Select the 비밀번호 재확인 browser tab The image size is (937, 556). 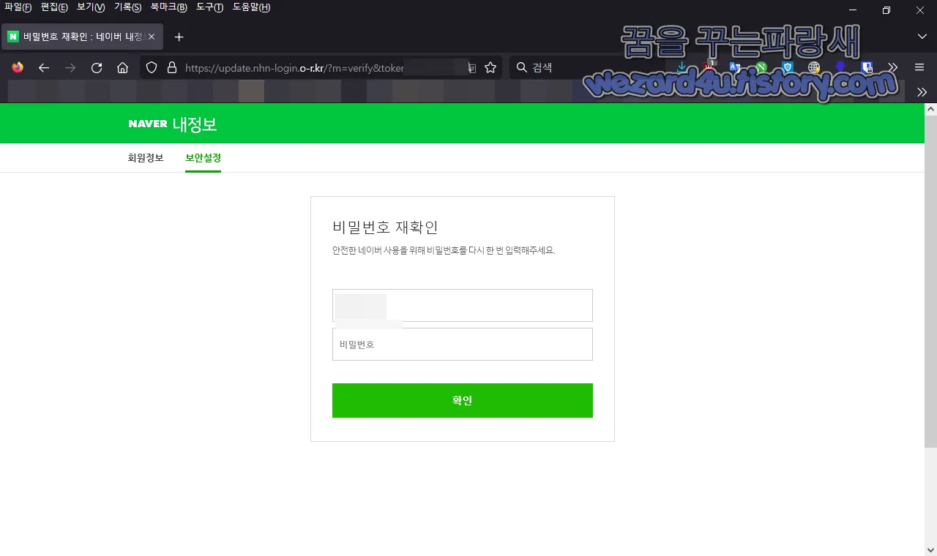pyautogui.click(x=82, y=37)
